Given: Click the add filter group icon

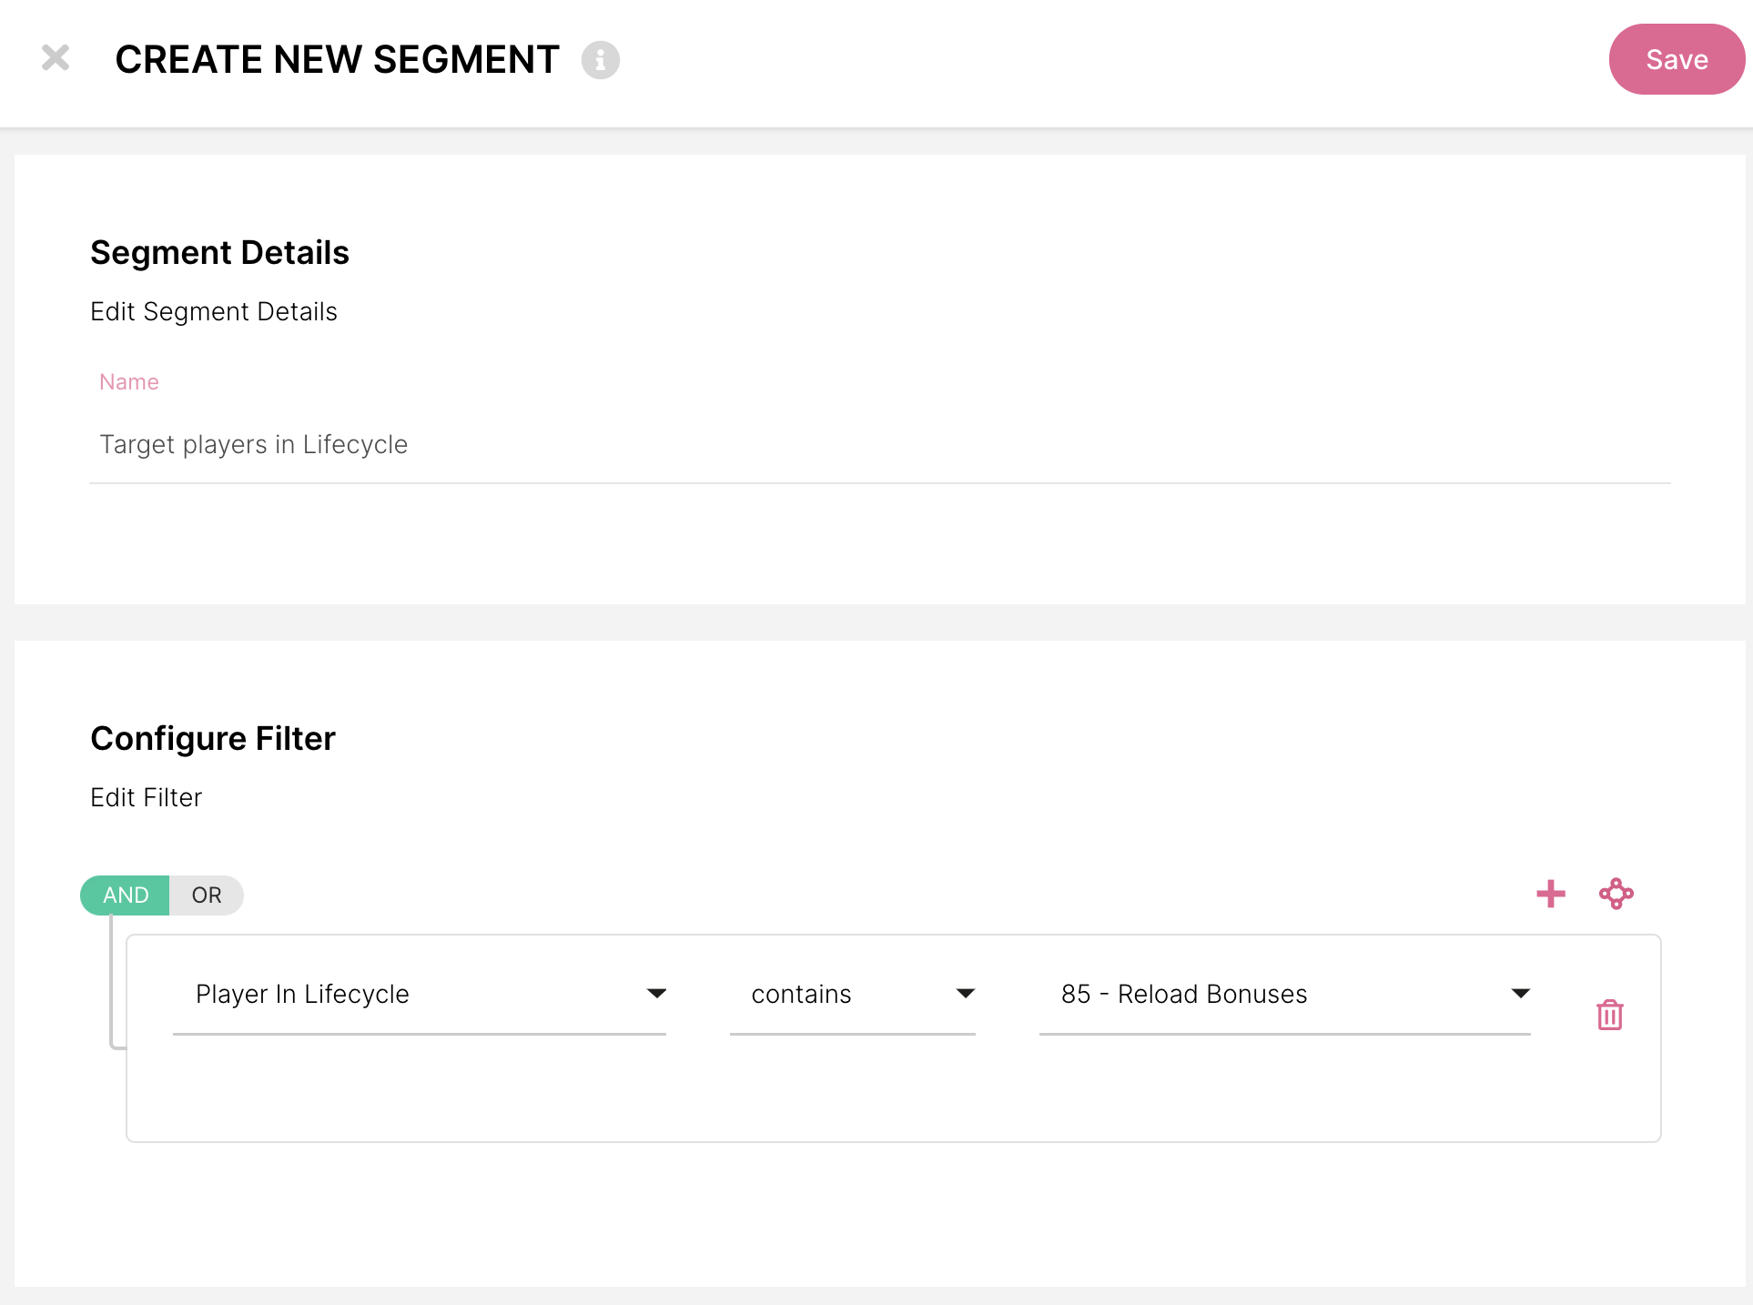Looking at the screenshot, I should 1616,894.
